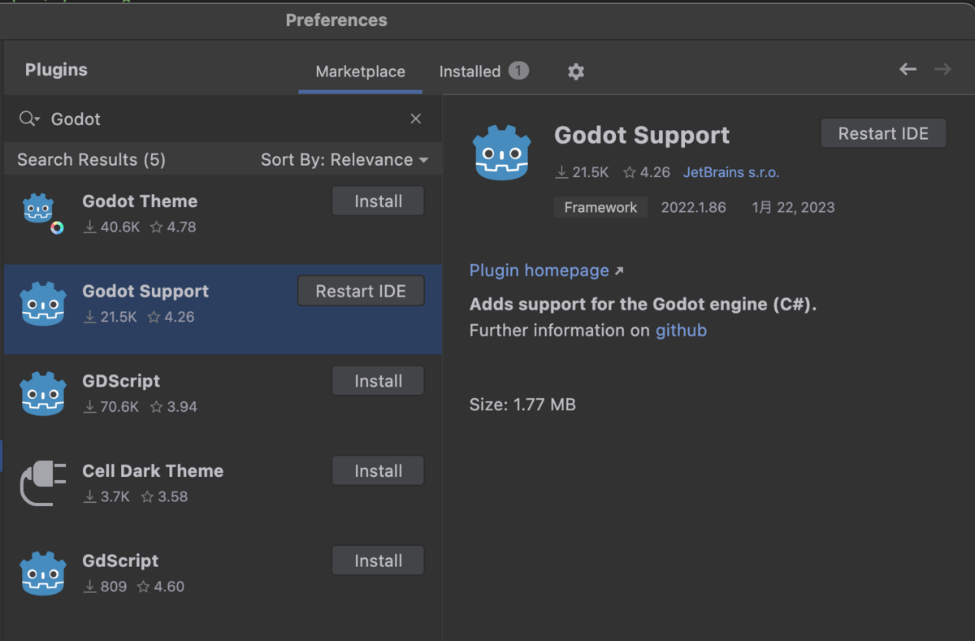Image resolution: width=975 pixels, height=641 pixels.
Task: Open the plugins settings gear menu
Action: [x=576, y=71]
